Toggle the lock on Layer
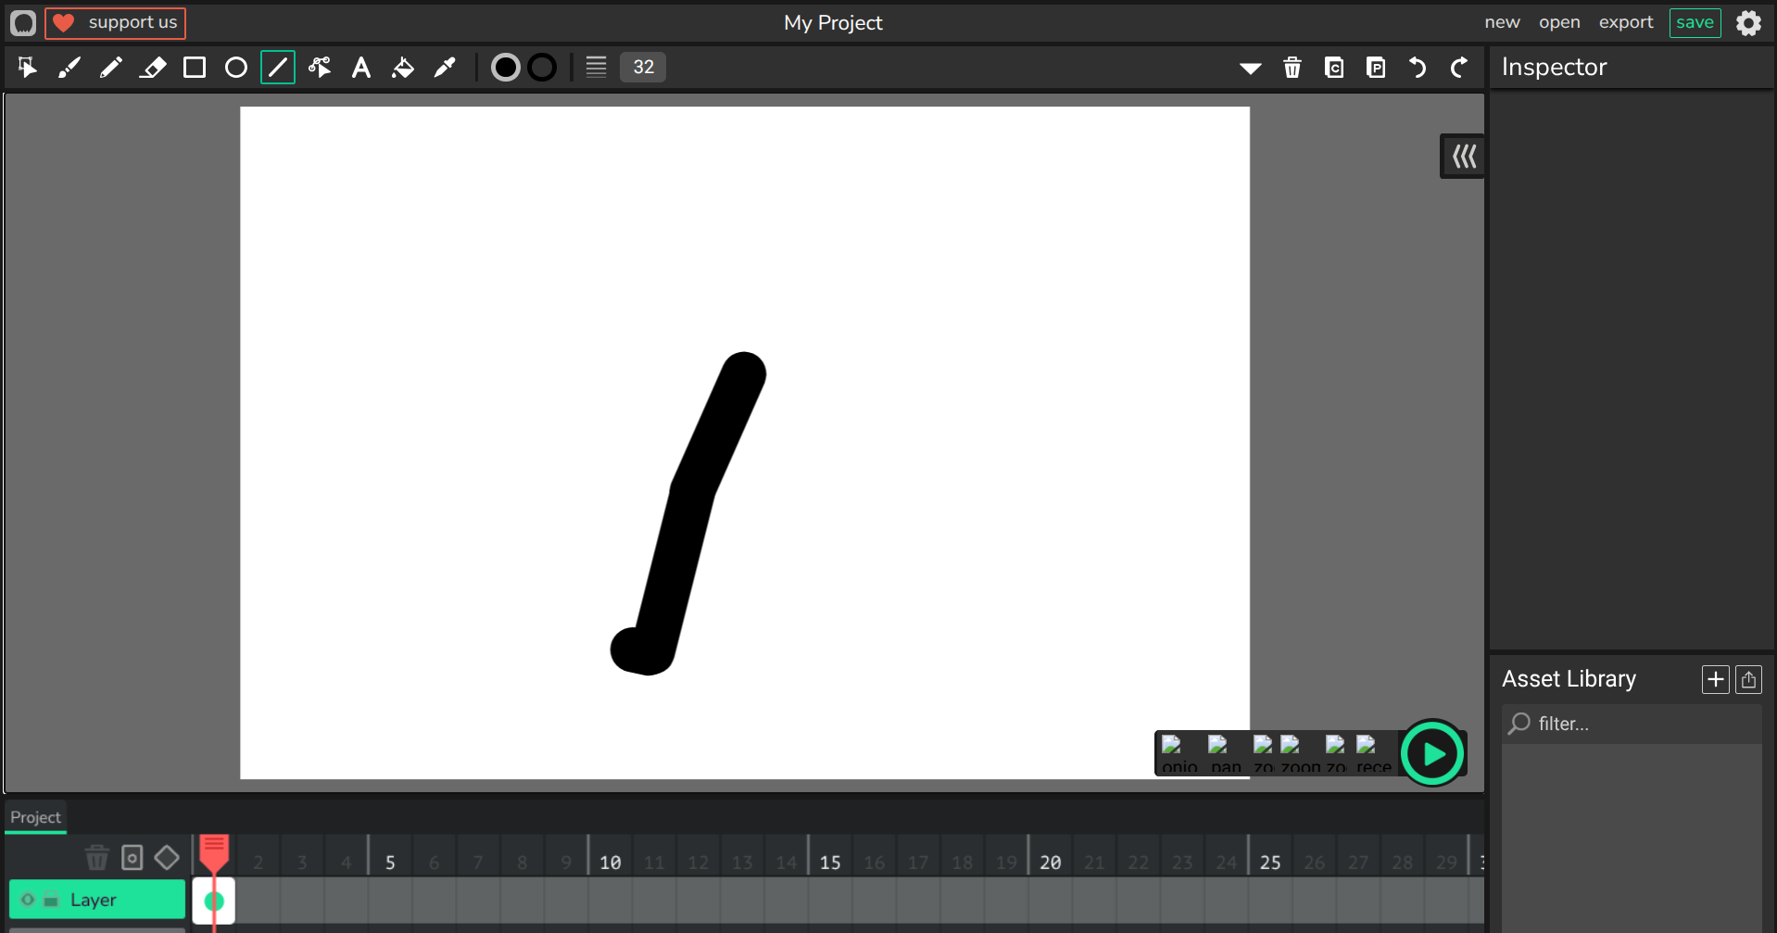The width and height of the screenshot is (1777, 933). click(51, 900)
